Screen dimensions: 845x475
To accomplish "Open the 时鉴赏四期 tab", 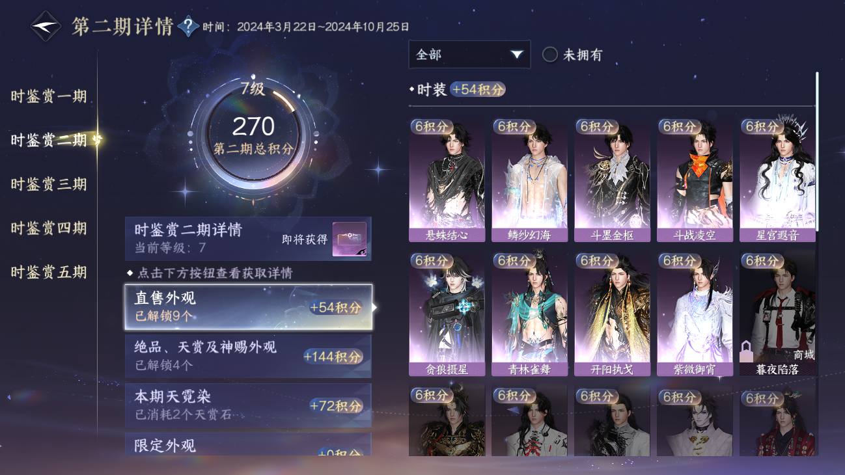I will (x=49, y=228).
